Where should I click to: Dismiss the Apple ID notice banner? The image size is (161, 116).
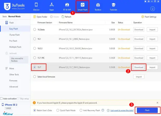[x=157, y=103]
